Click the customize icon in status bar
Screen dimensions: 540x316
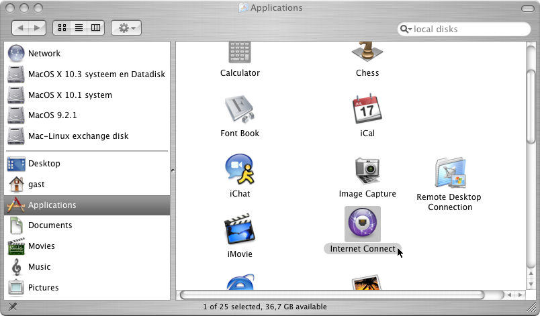tap(13, 307)
